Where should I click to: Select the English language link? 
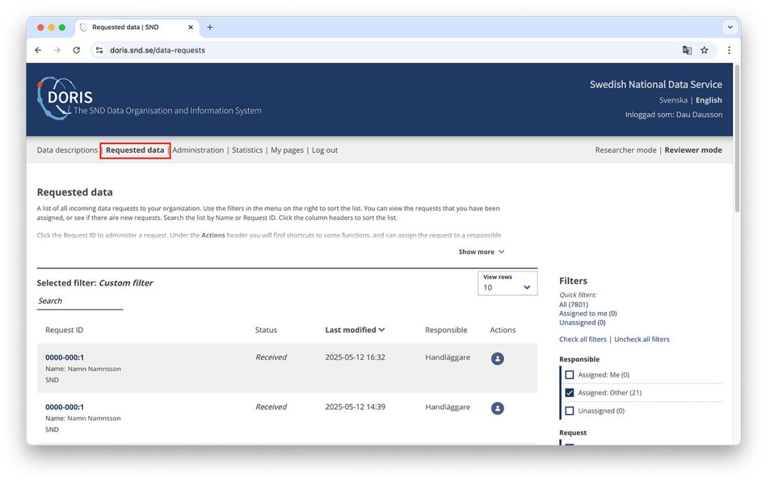[x=708, y=100]
